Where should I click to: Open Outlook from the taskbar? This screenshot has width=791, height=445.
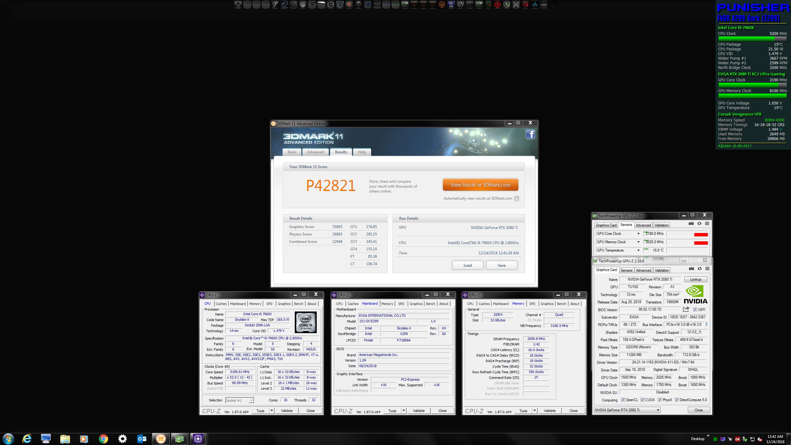142,439
